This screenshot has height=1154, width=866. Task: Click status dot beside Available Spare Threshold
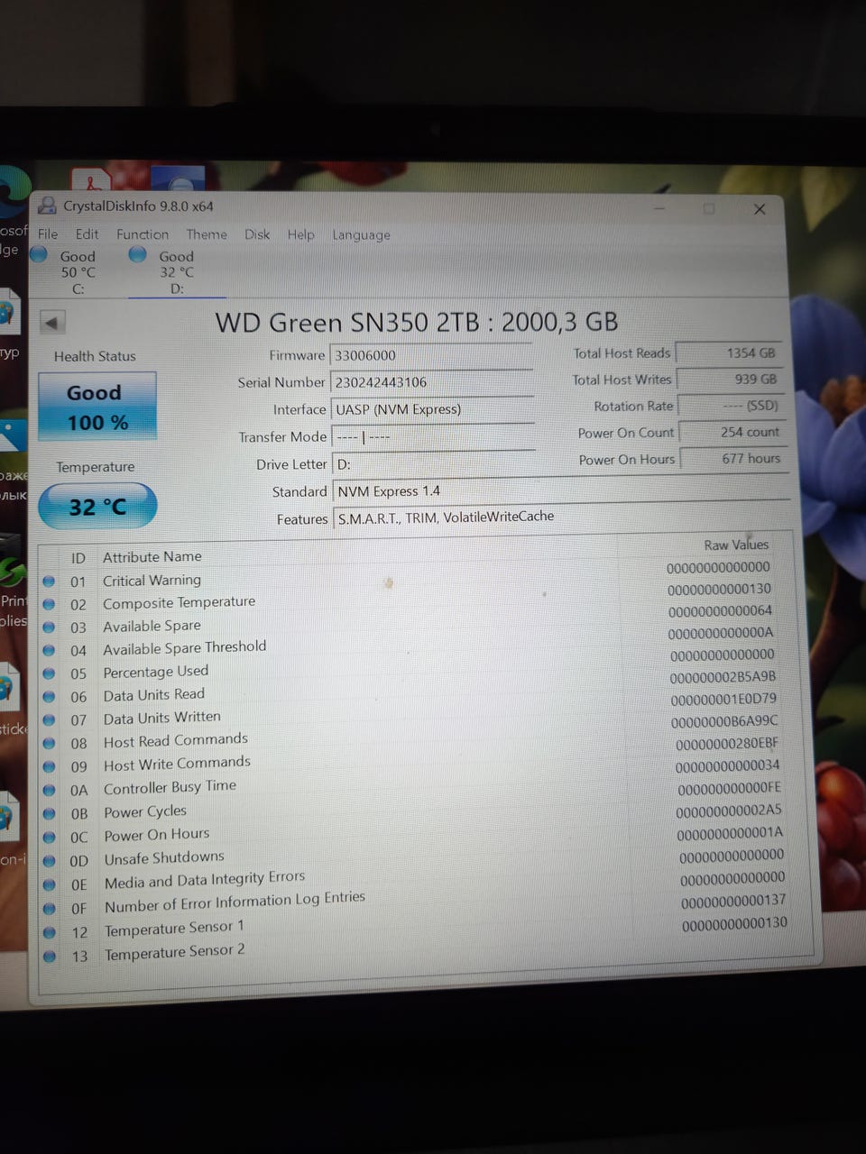pyautogui.click(x=49, y=650)
